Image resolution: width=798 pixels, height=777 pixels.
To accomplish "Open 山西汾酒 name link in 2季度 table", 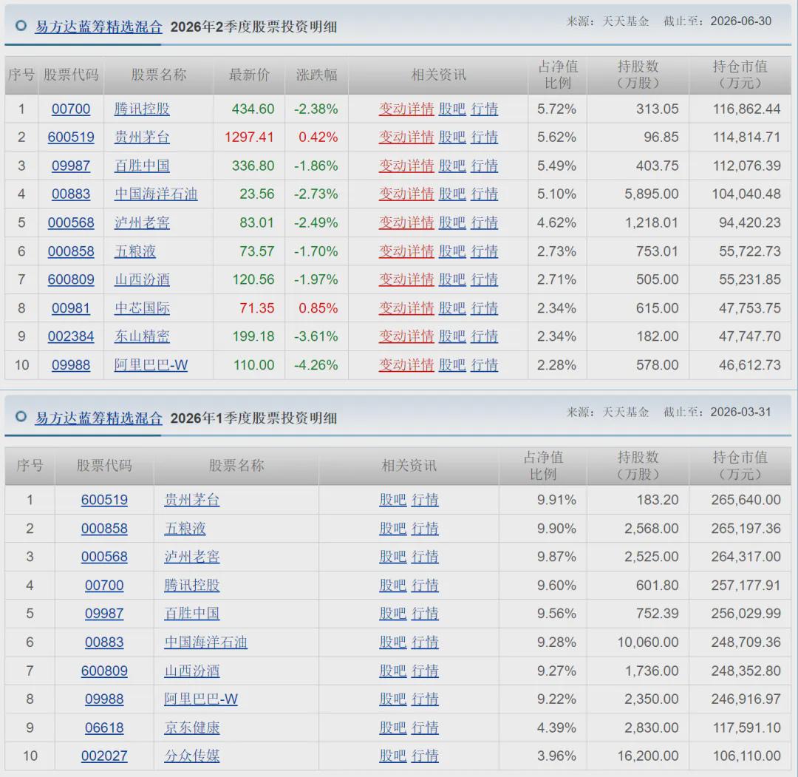I will click(142, 279).
